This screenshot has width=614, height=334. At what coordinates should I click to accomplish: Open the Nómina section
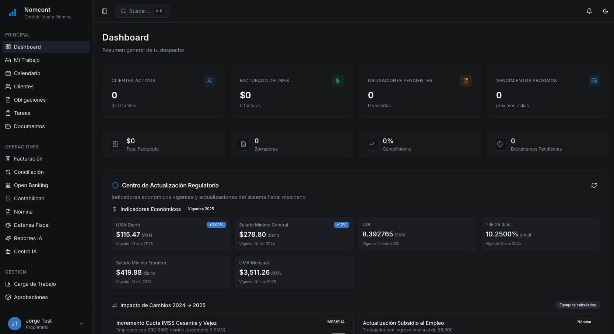click(24, 212)
